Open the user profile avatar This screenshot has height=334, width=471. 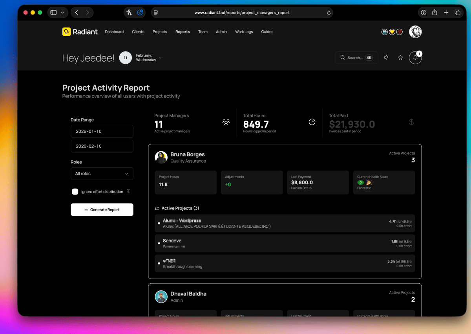click(415, 32)
